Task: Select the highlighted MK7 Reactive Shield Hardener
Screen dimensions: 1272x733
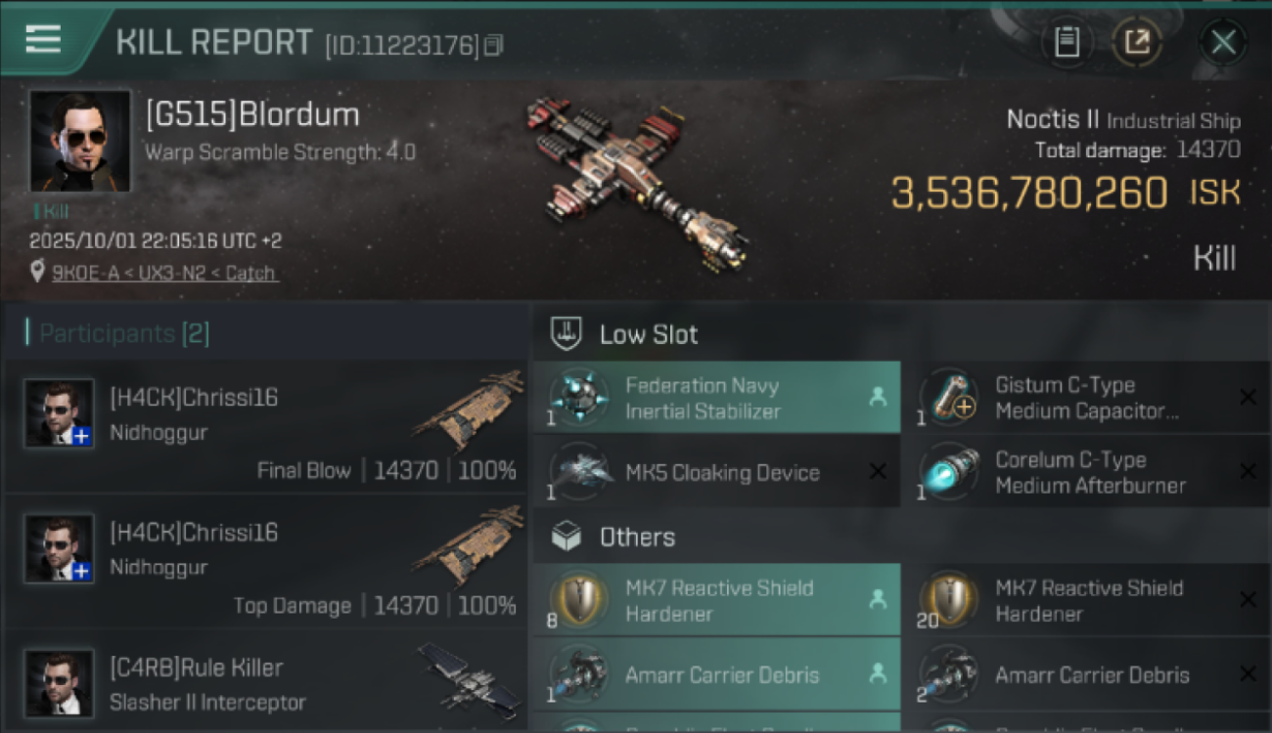Action: 716,600
